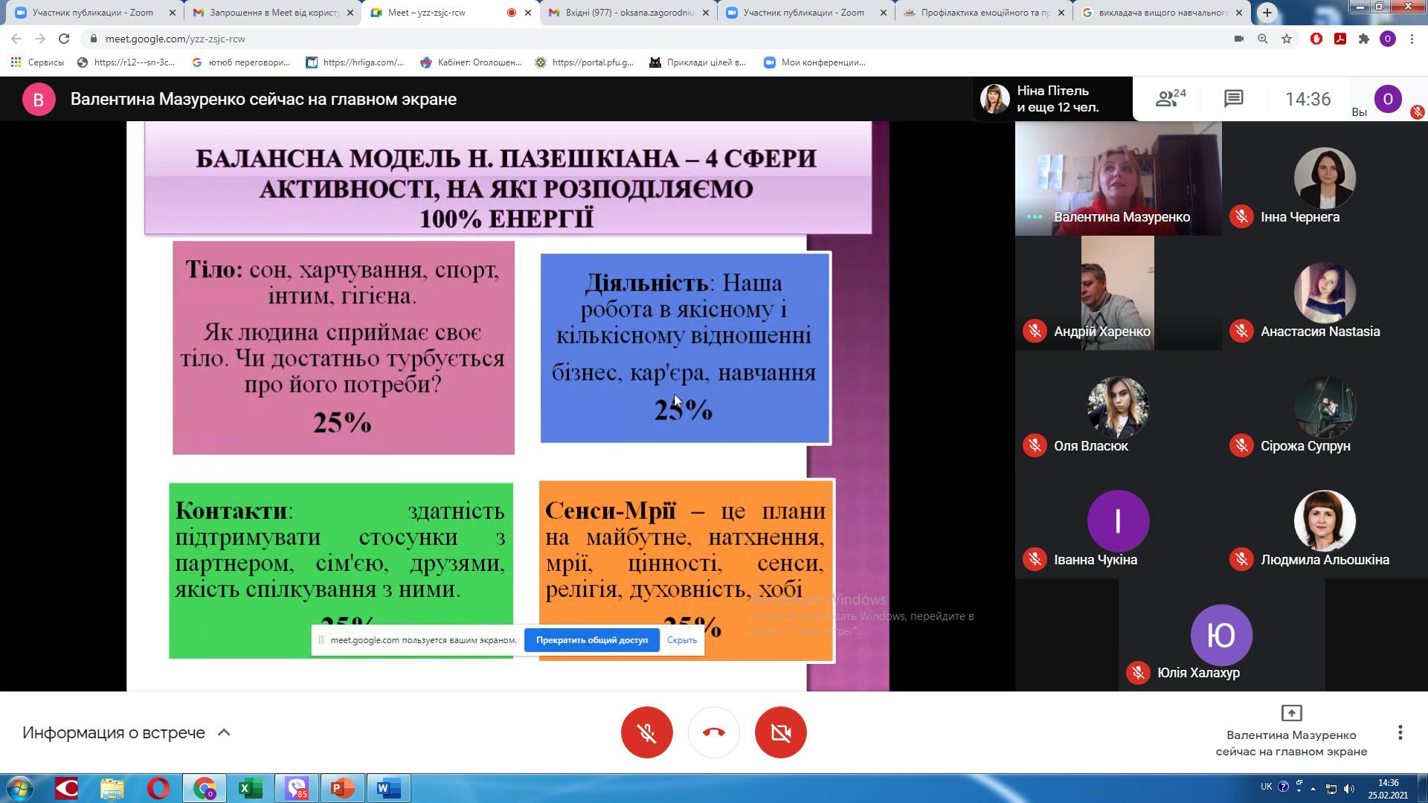Click the volume speaker tray icon
This screenshot has height=803, width=1428.
click(x=1349, y=788)
